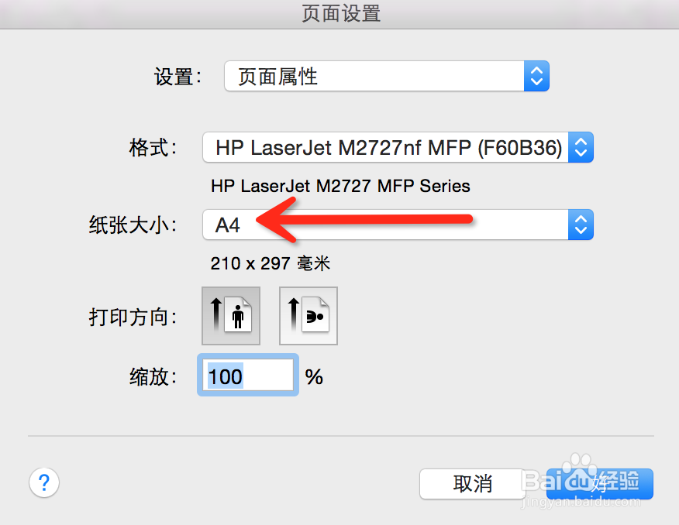Open the A4 paper size dropdown
Image resolution: width=679 pixels, height=525 pixels.
click(398, 225)
